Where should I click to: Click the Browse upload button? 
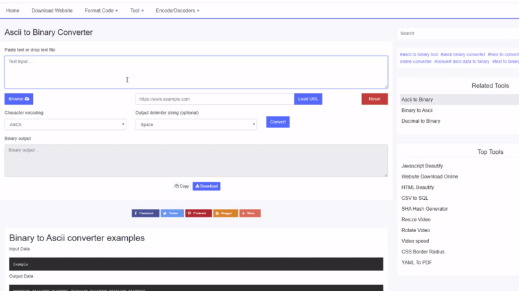(x=19, y=99)
